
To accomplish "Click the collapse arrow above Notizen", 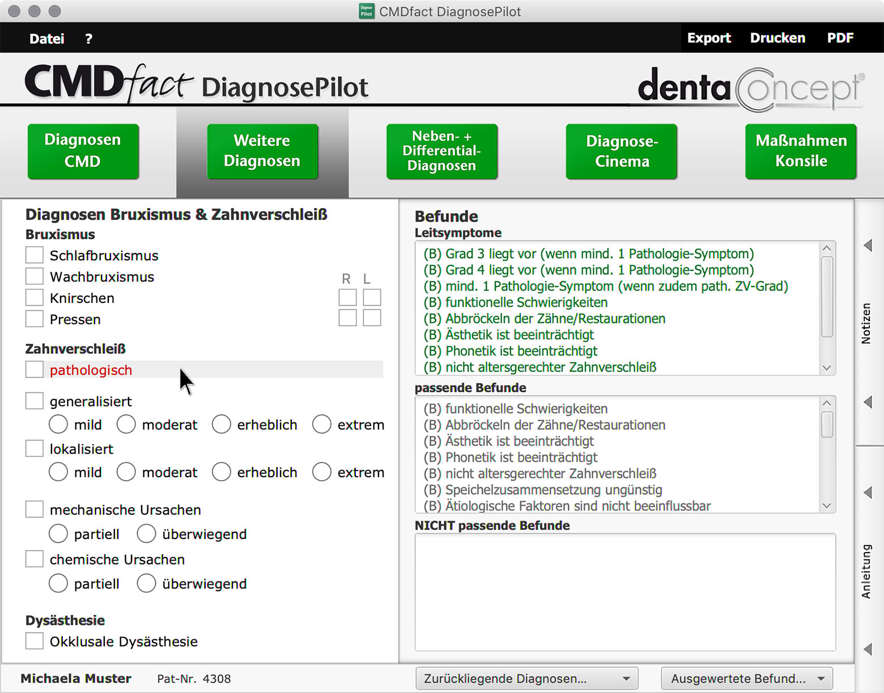I will pos(868,245).
